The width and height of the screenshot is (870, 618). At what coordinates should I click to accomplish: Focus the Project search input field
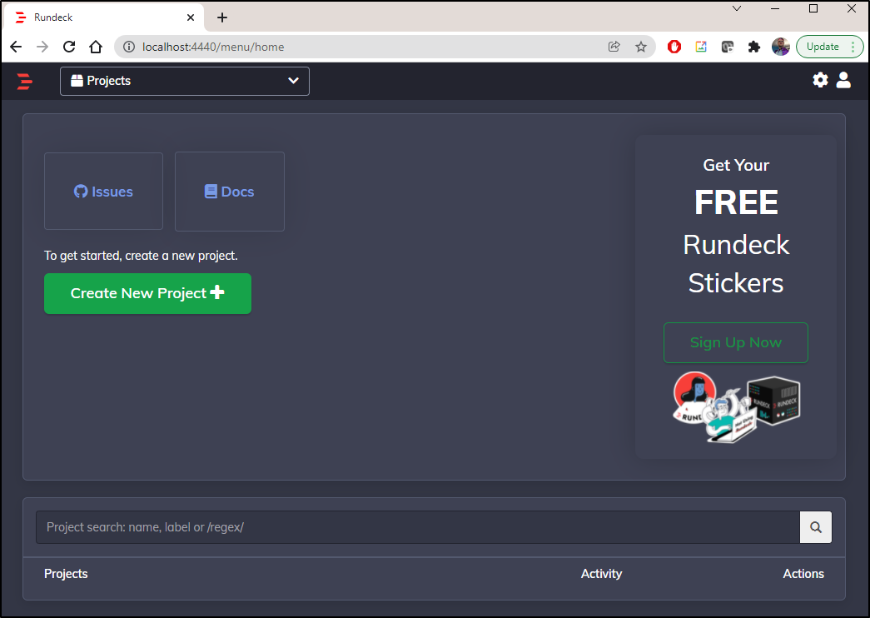(x=418, y=527)
